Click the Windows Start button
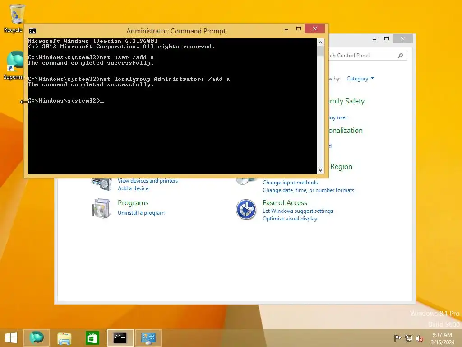462x347 pixels. point(11,338)
